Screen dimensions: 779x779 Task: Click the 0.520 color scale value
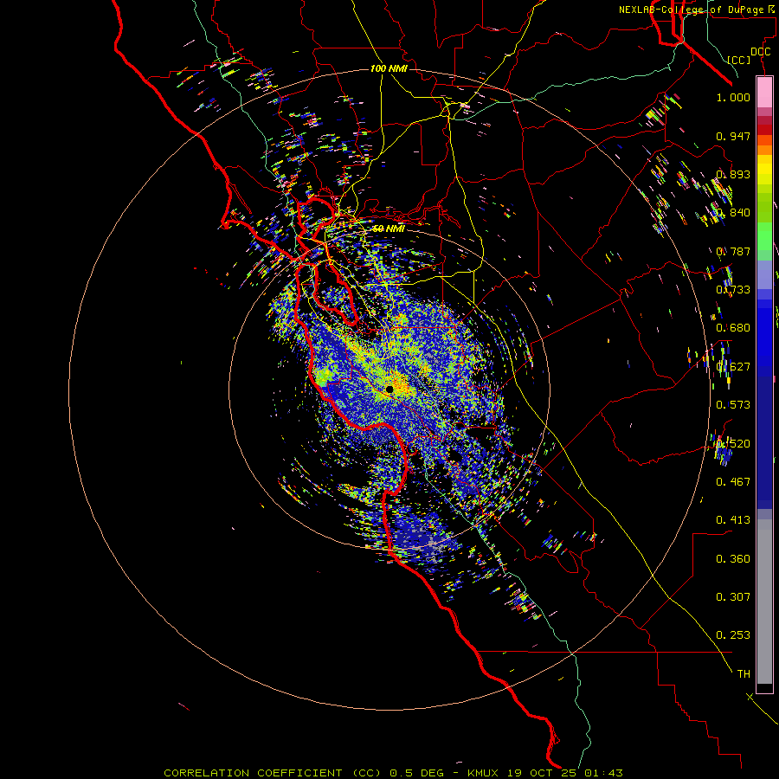click(733, 444)
